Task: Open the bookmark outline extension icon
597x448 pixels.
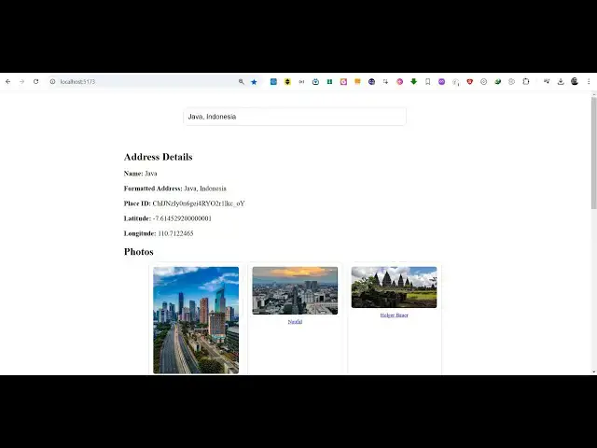Action: coord(427,81)
